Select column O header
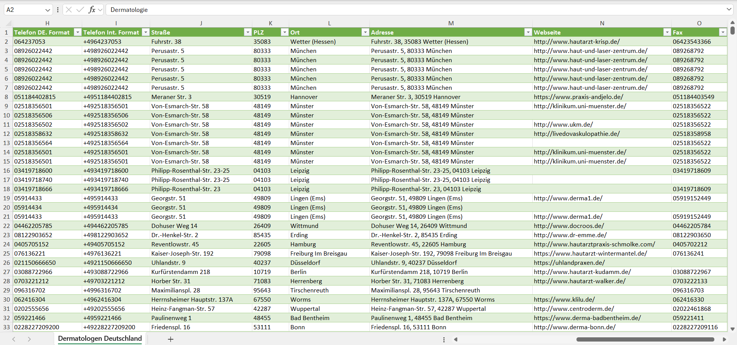737x345 pixels. pyautogui.click(x=699, y=23)
